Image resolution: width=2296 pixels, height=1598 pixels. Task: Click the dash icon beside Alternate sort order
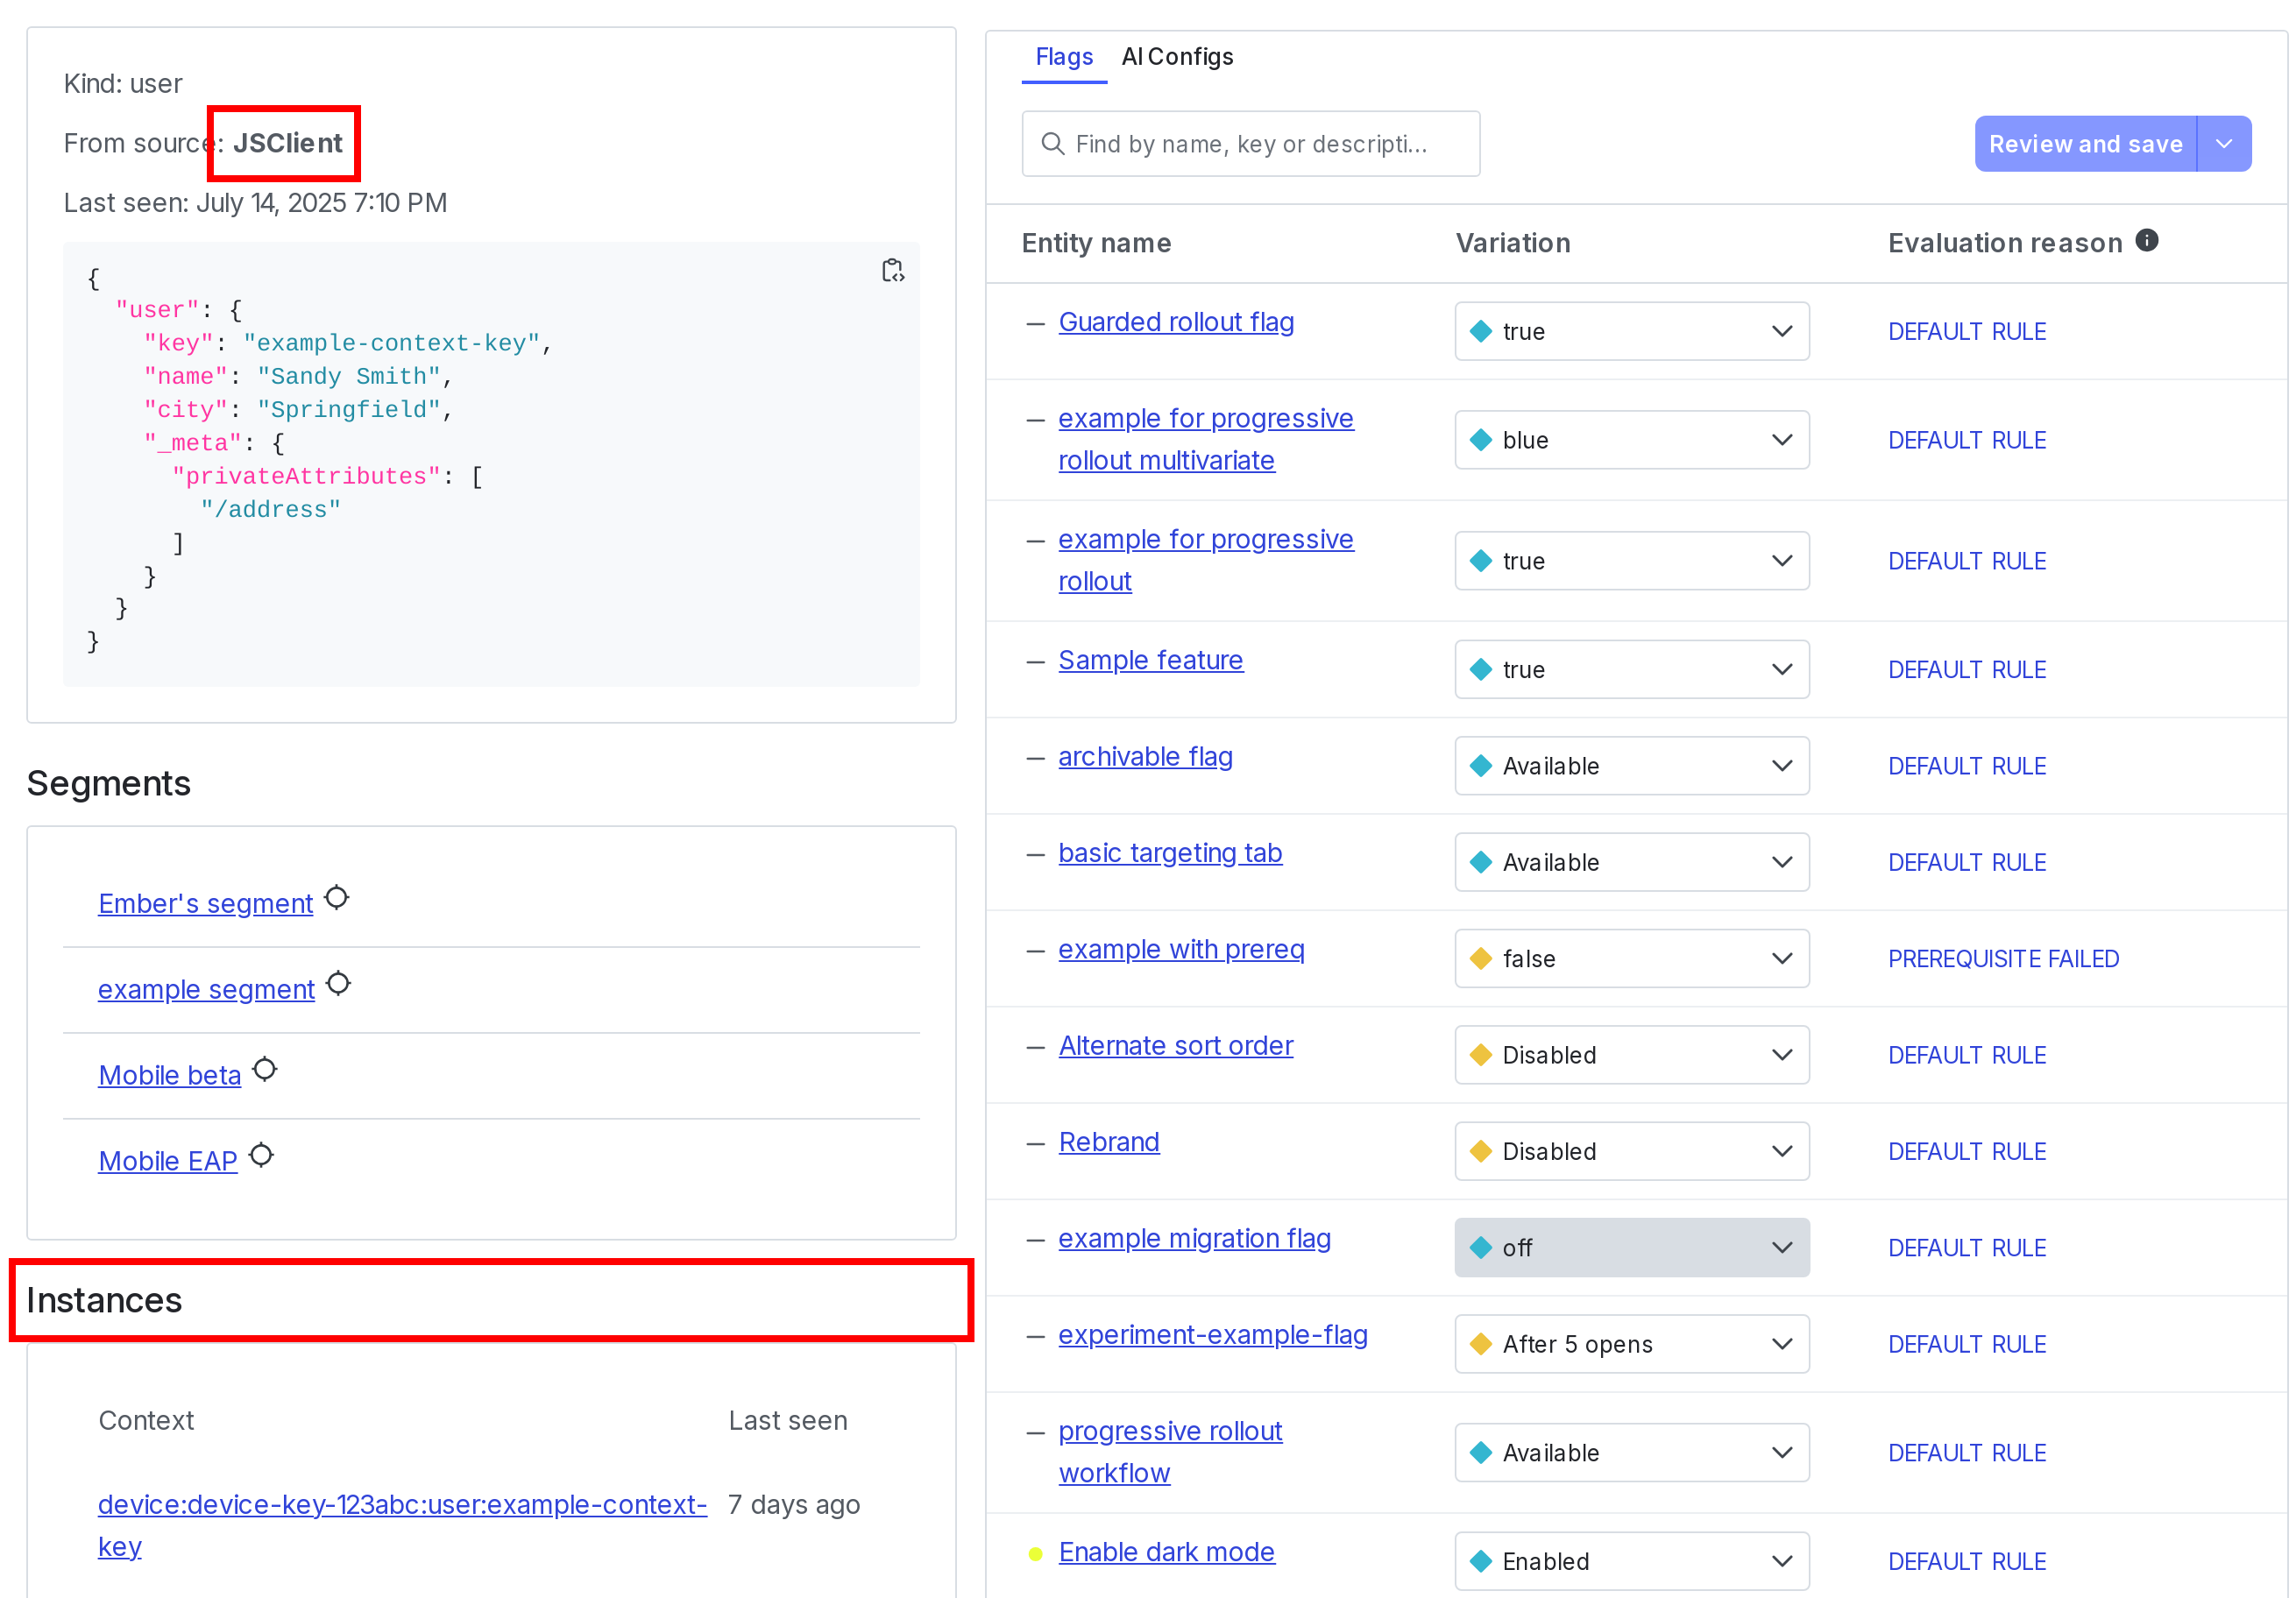coord(1036,1047)
